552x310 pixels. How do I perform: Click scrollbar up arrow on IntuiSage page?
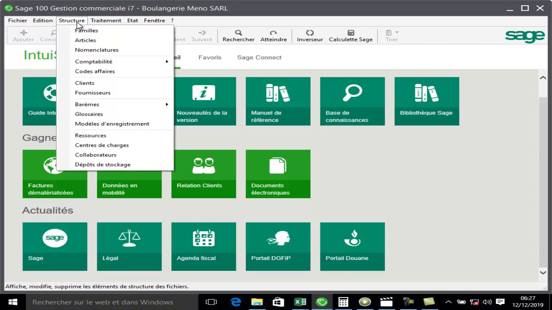[543, 77]
